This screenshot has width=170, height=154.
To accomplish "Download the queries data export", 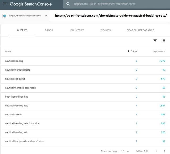I will pos(164,40).
